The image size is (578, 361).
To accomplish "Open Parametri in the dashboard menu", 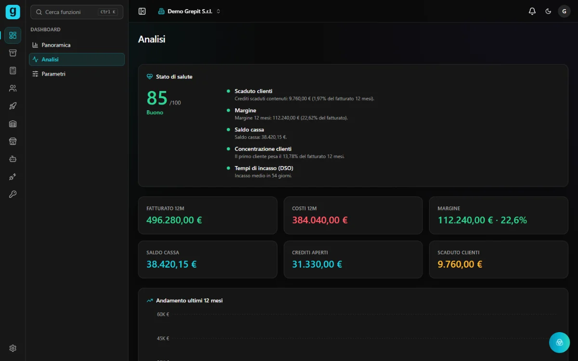I will coord(77,74).
